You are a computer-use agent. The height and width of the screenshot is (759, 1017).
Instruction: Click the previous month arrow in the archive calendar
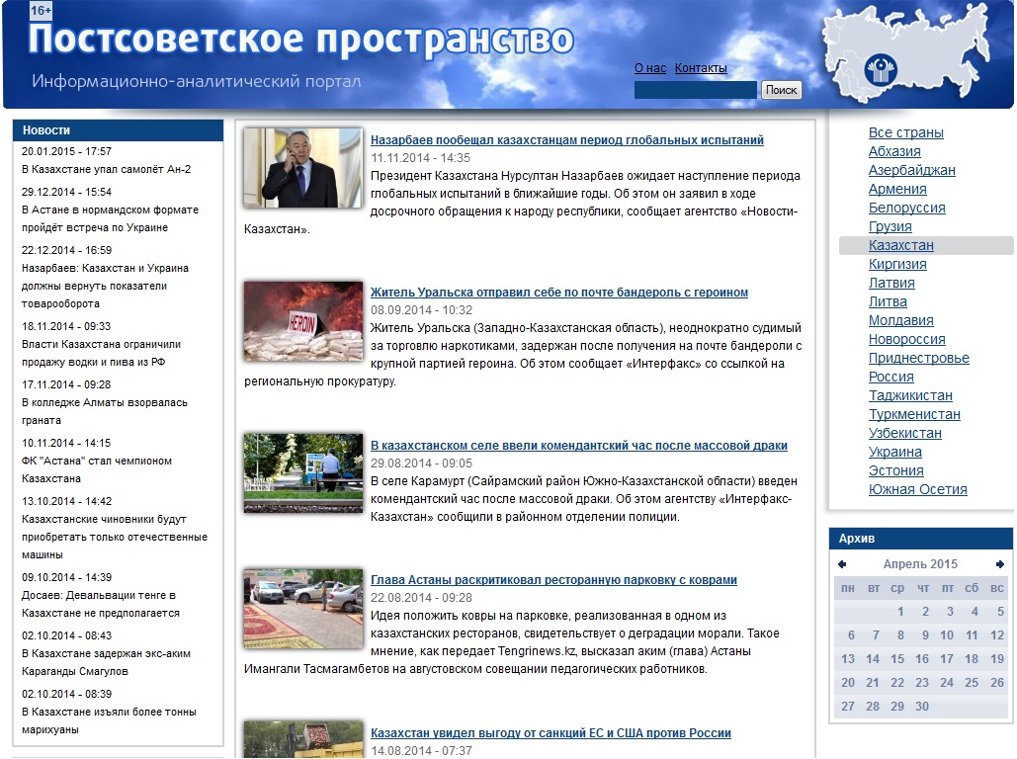(842, 564)
